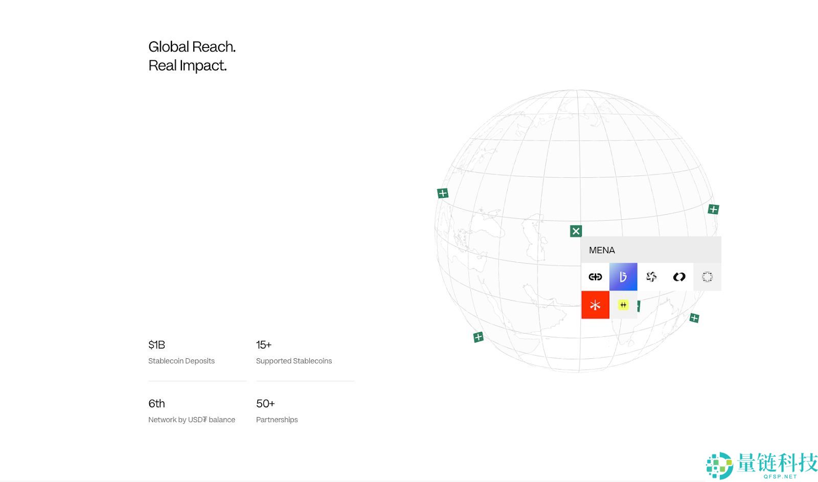Open the star-shaped partner logo
This screenshot has width=818, height=482.
coord(651,277)
